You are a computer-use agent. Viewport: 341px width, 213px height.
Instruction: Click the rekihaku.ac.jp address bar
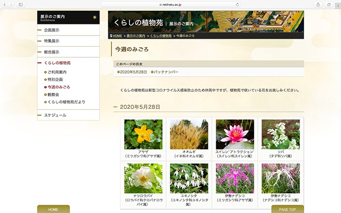pos(170,4)
